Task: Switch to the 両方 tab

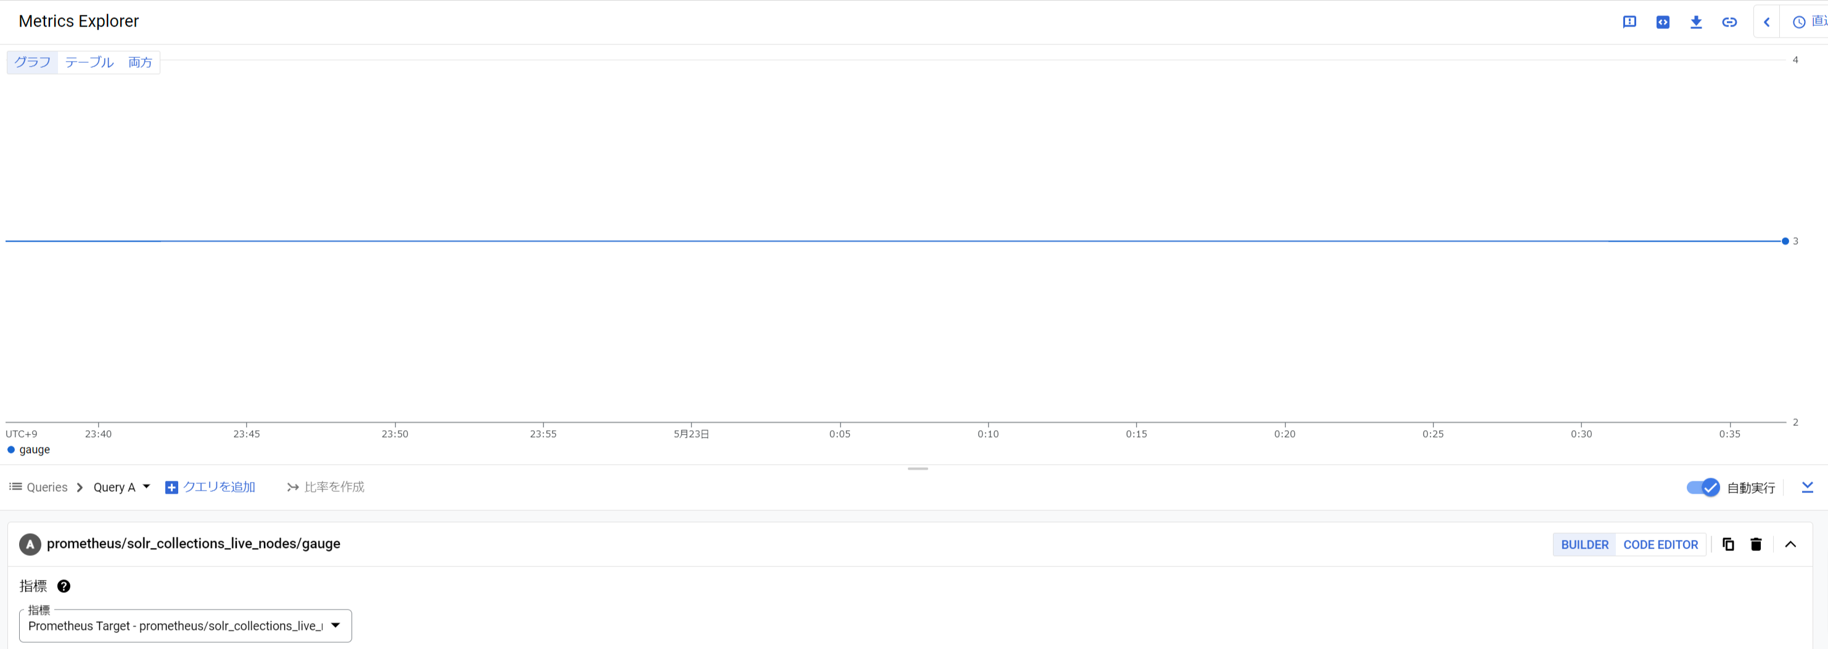Action: click(139, 62)
